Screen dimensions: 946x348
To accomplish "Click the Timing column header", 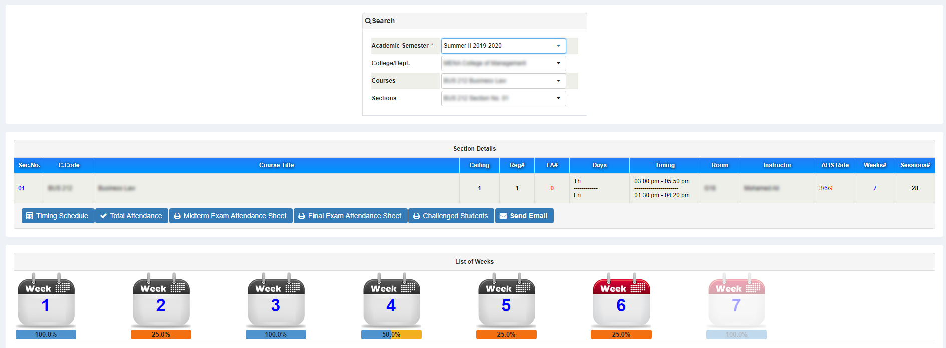I will pos(665,165).
